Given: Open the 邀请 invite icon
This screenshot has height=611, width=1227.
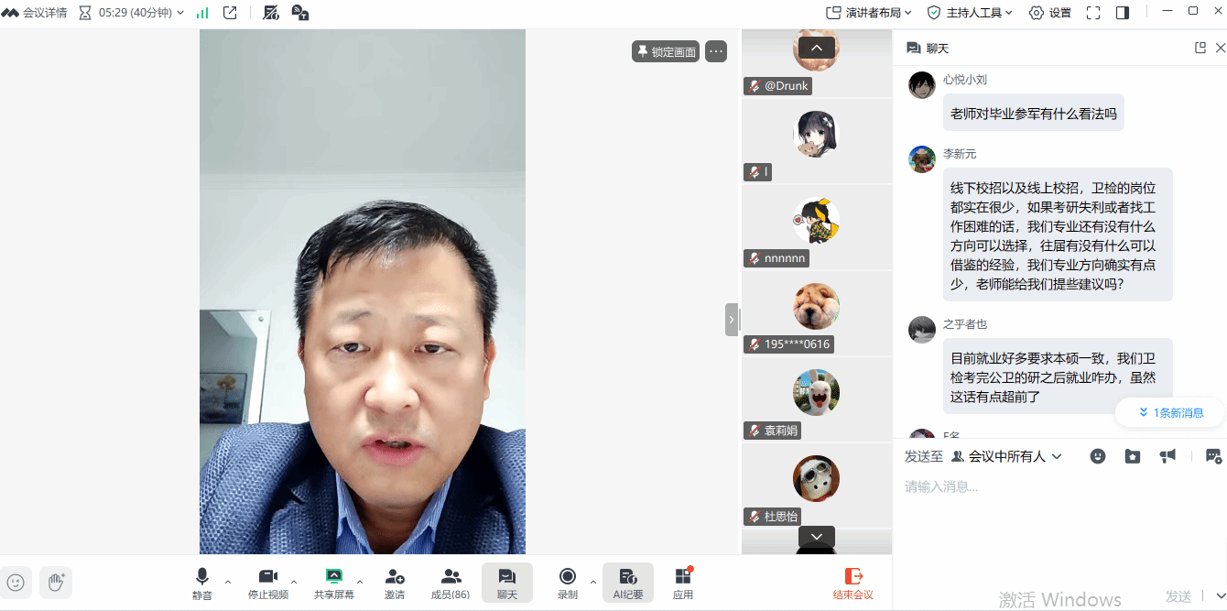Looking at the screenshot, I should [x=395, y=583].
